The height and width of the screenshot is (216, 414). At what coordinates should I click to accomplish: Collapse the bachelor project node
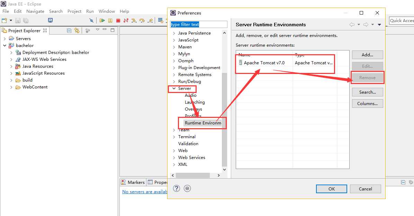4,45
